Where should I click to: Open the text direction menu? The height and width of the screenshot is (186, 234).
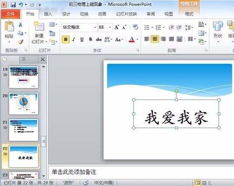click(202, 25)
